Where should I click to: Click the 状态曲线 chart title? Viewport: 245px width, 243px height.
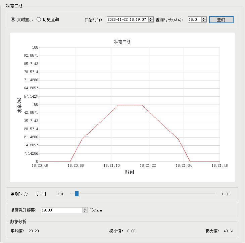point(122,42)
